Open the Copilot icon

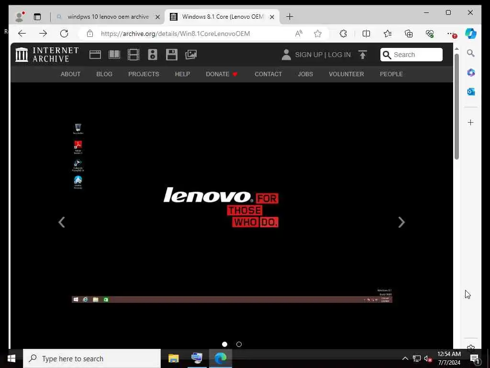click(x=471, y=34)
